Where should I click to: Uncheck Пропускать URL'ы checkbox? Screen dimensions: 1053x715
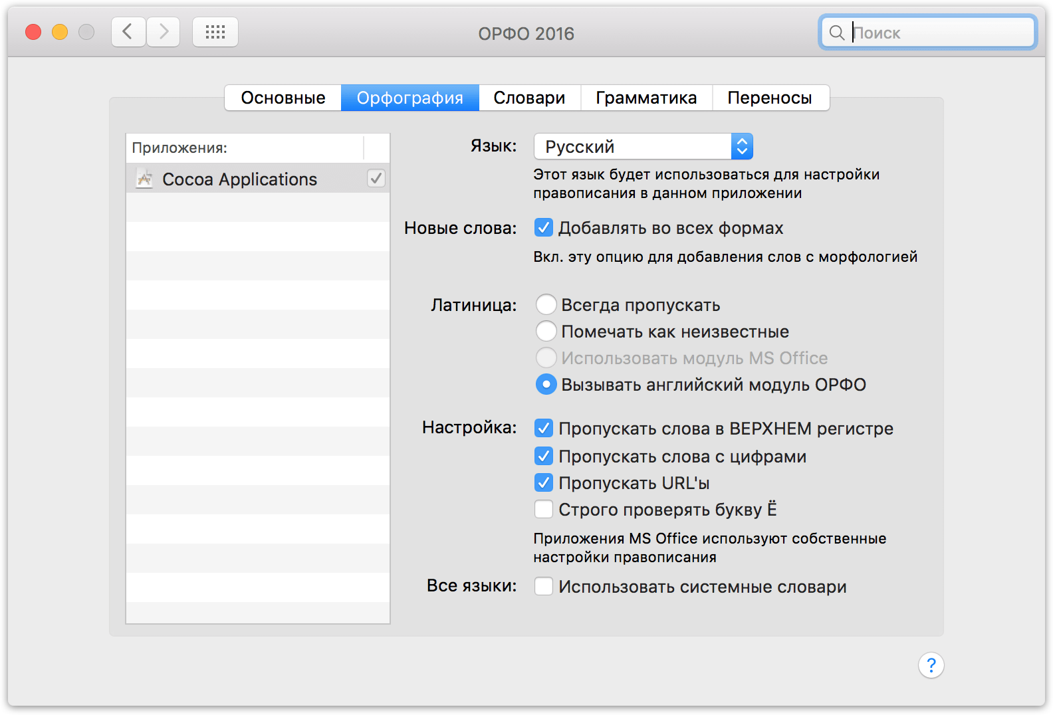point(544,483)
